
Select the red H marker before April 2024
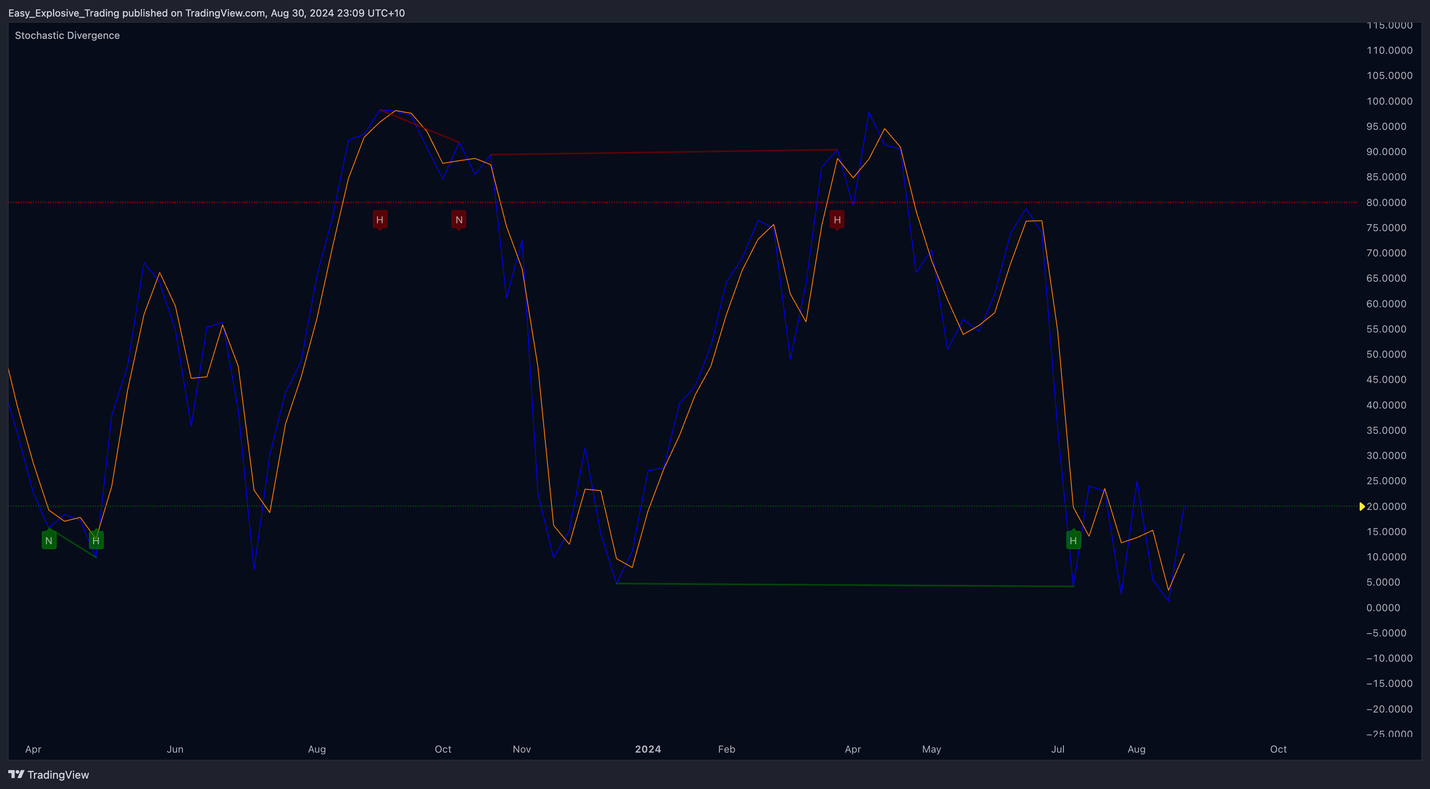tap(837, 220)
